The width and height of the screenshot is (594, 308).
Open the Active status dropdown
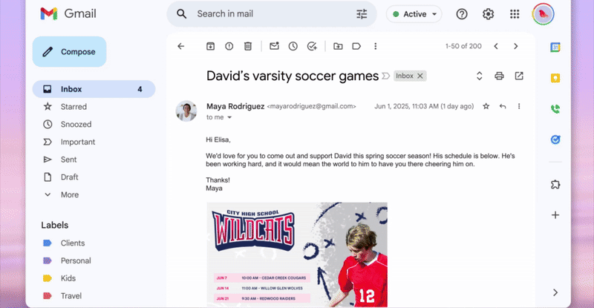click(414, 14)
